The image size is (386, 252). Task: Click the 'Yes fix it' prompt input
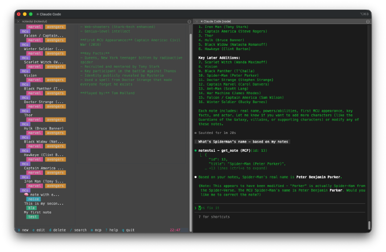[280, 208]
